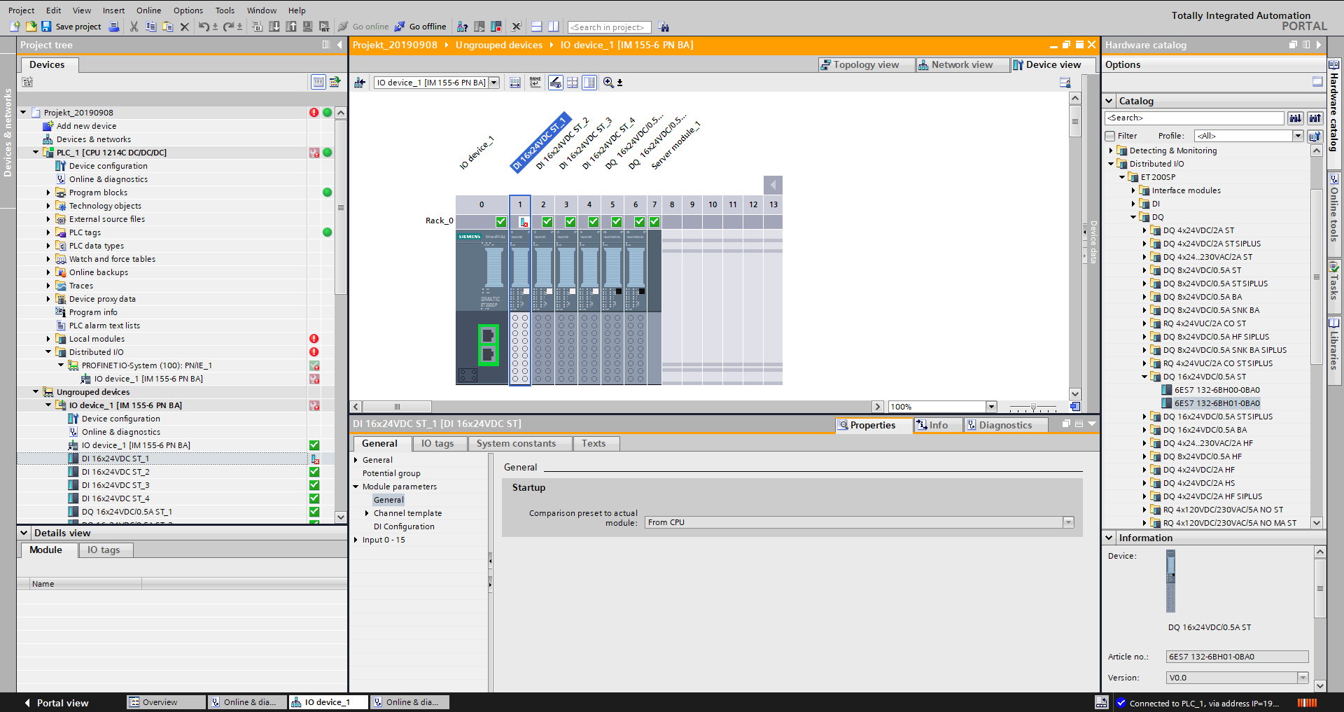Switch to the Network view tab
The image size is (1344, 712).
[962, 64]
